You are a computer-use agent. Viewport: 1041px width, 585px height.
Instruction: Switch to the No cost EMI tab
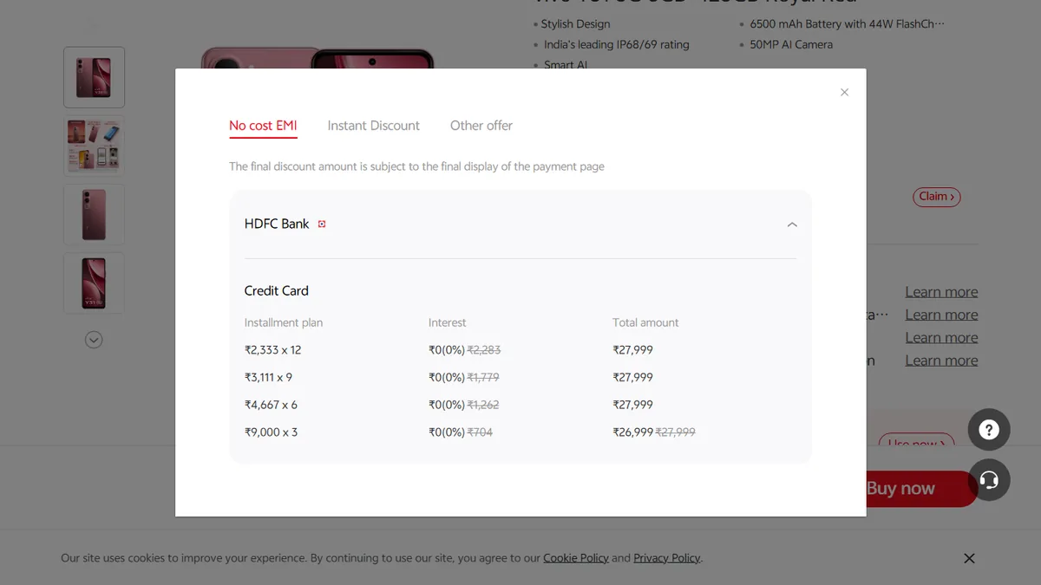coord(263,126)
